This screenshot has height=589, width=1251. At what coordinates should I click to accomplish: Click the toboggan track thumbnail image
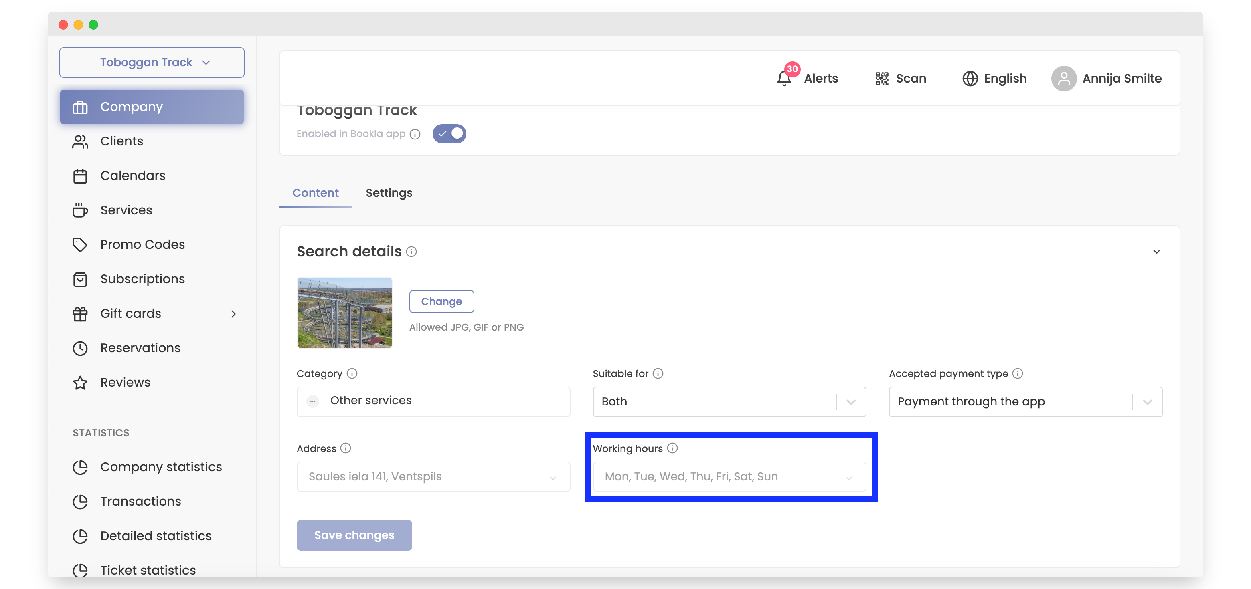(x=344, y=313)
